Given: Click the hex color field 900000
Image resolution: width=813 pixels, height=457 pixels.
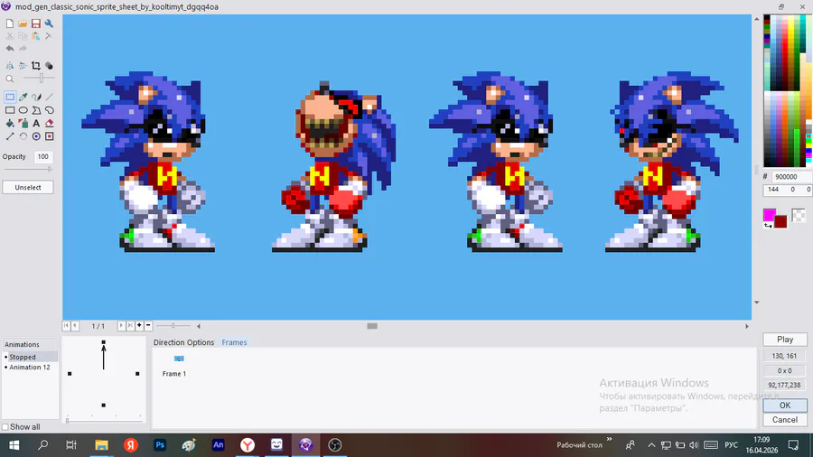Looking at the screenshot, I should (x=790, y=177).
